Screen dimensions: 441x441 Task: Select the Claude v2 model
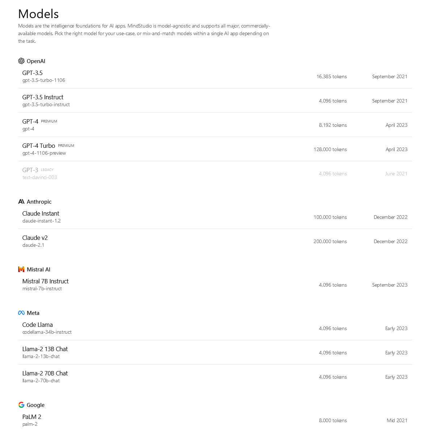tap(215, 241)
